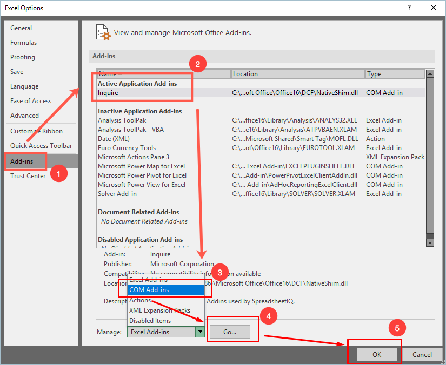Close the Excel Options dialog
The height and width of the screenshot is (365, 446).
pos(433,8)
